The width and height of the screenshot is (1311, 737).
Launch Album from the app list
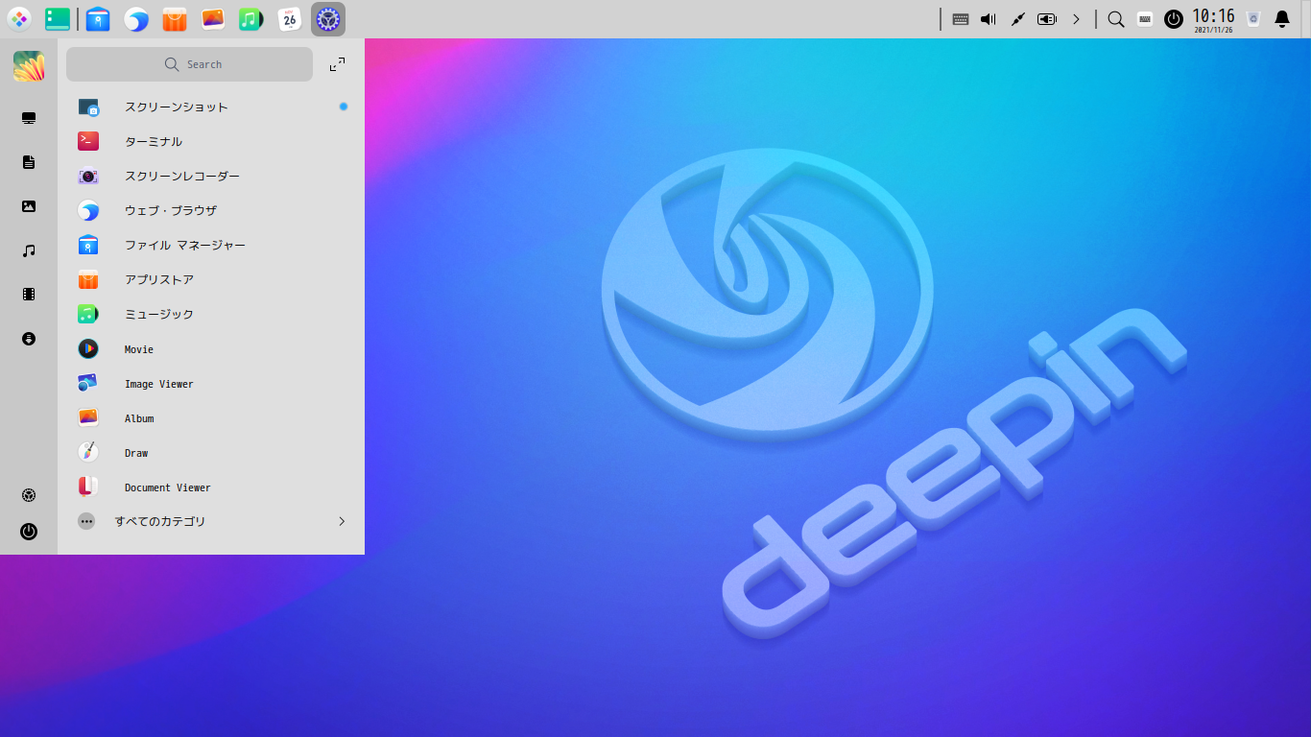211,417
